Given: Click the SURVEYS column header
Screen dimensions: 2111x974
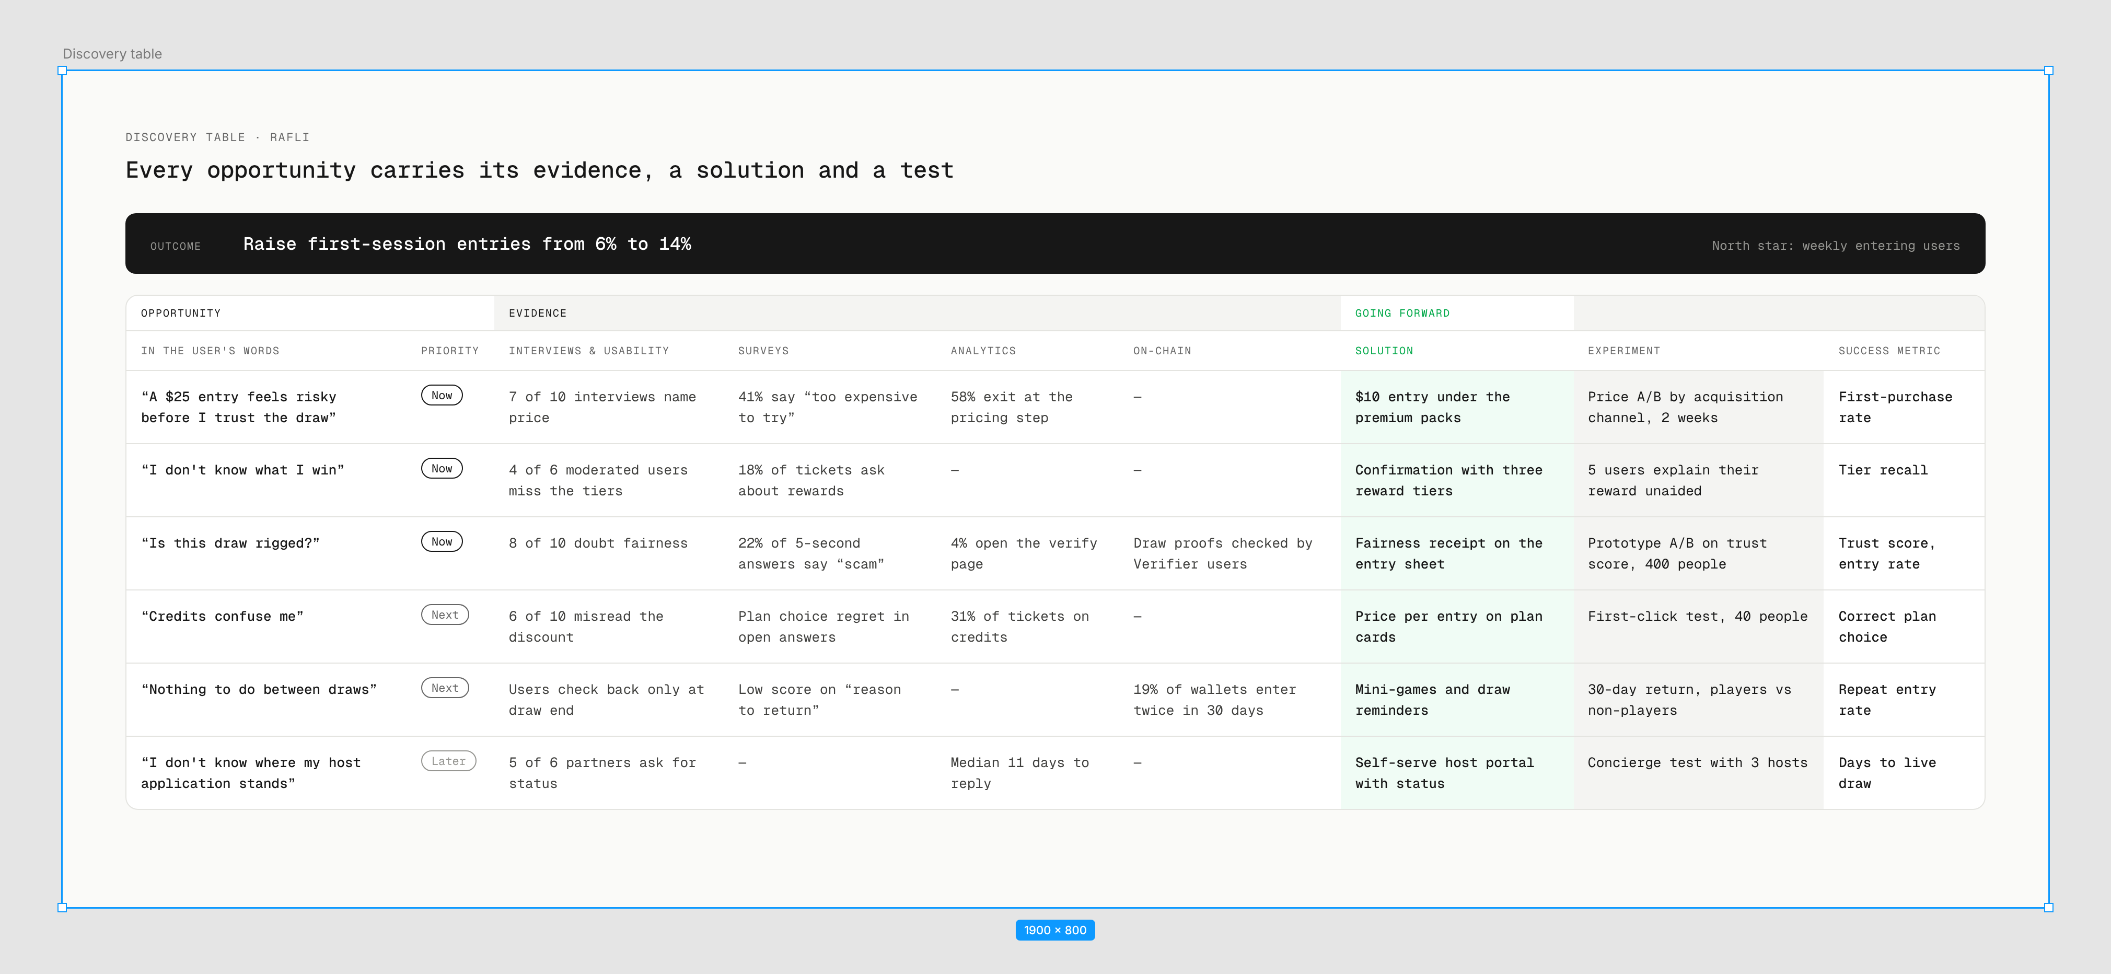Looking at the screenshot, I should pyautogui.click(x=763, y=351).
